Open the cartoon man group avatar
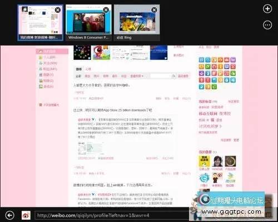278x222 pixels. [217, 178]
